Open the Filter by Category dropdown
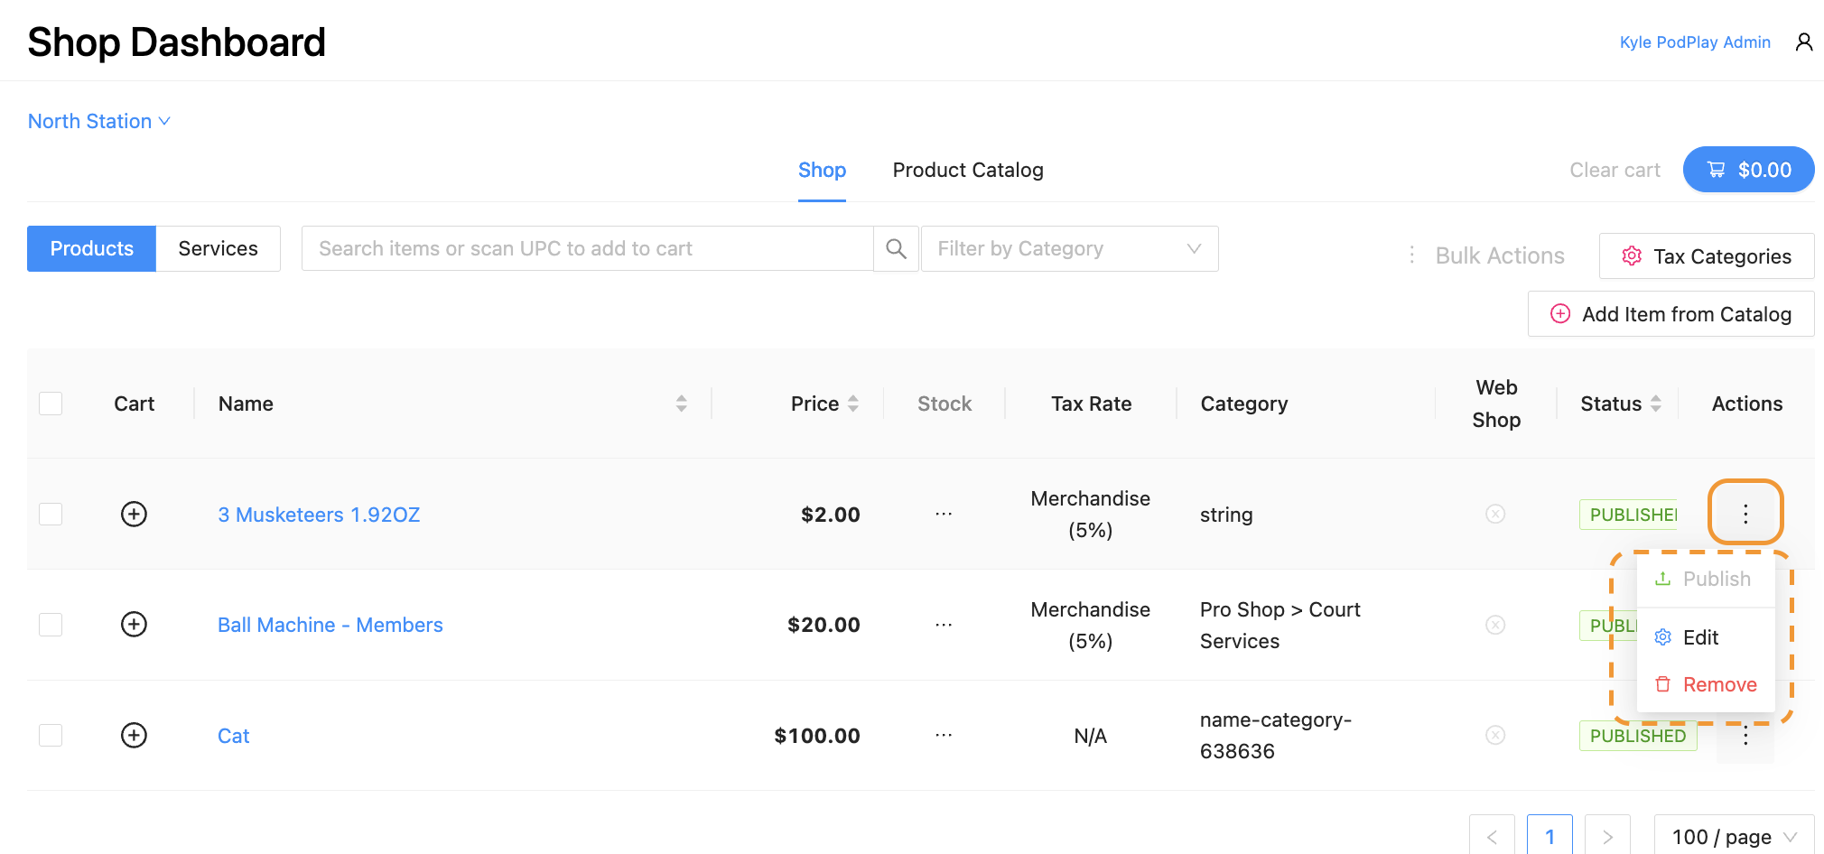This screenshot has height=854, width=1824. 1069,249
